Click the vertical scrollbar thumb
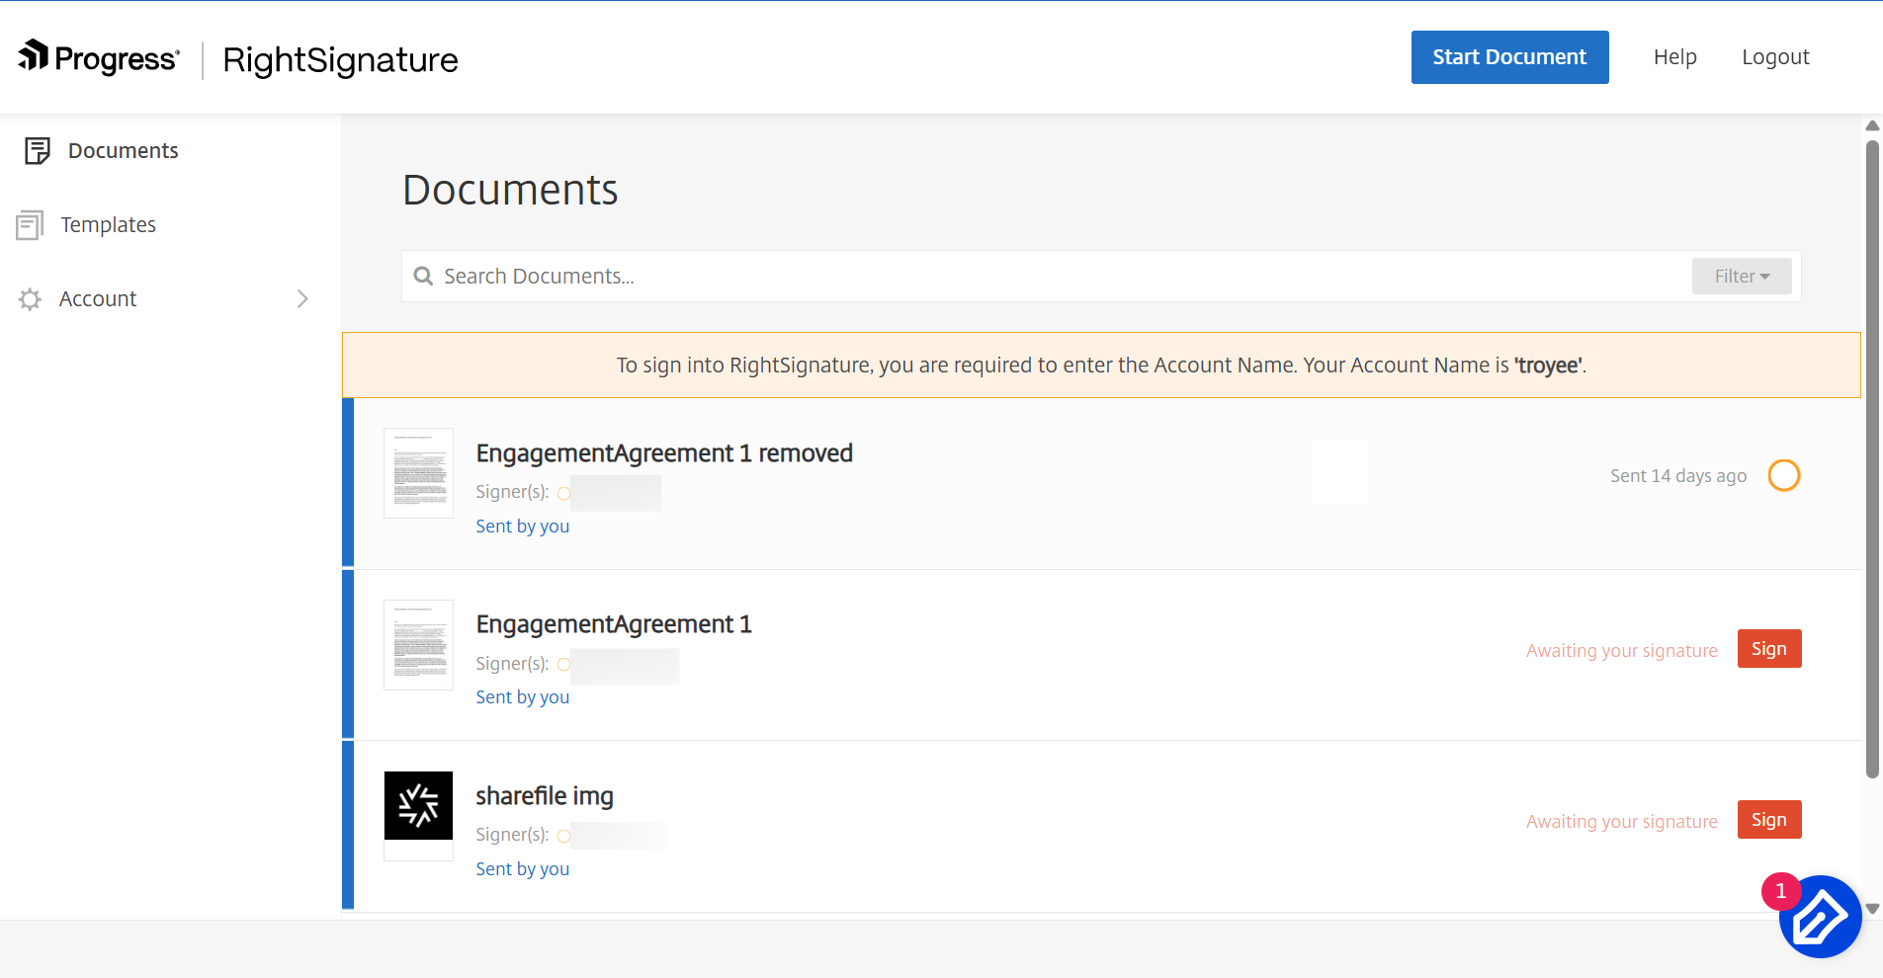 (1872, 459)
